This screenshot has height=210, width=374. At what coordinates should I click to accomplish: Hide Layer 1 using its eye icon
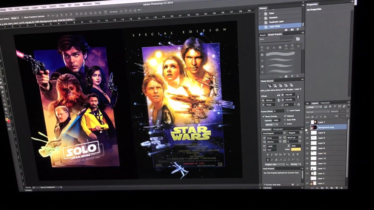(x=307, y=122)
